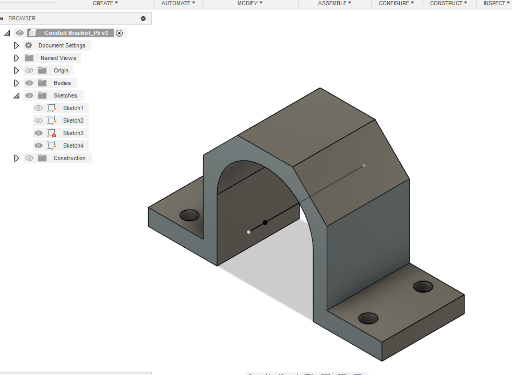Collapse the Browser panel with its button
Viewport: 512px width, 375px height.
142,18
